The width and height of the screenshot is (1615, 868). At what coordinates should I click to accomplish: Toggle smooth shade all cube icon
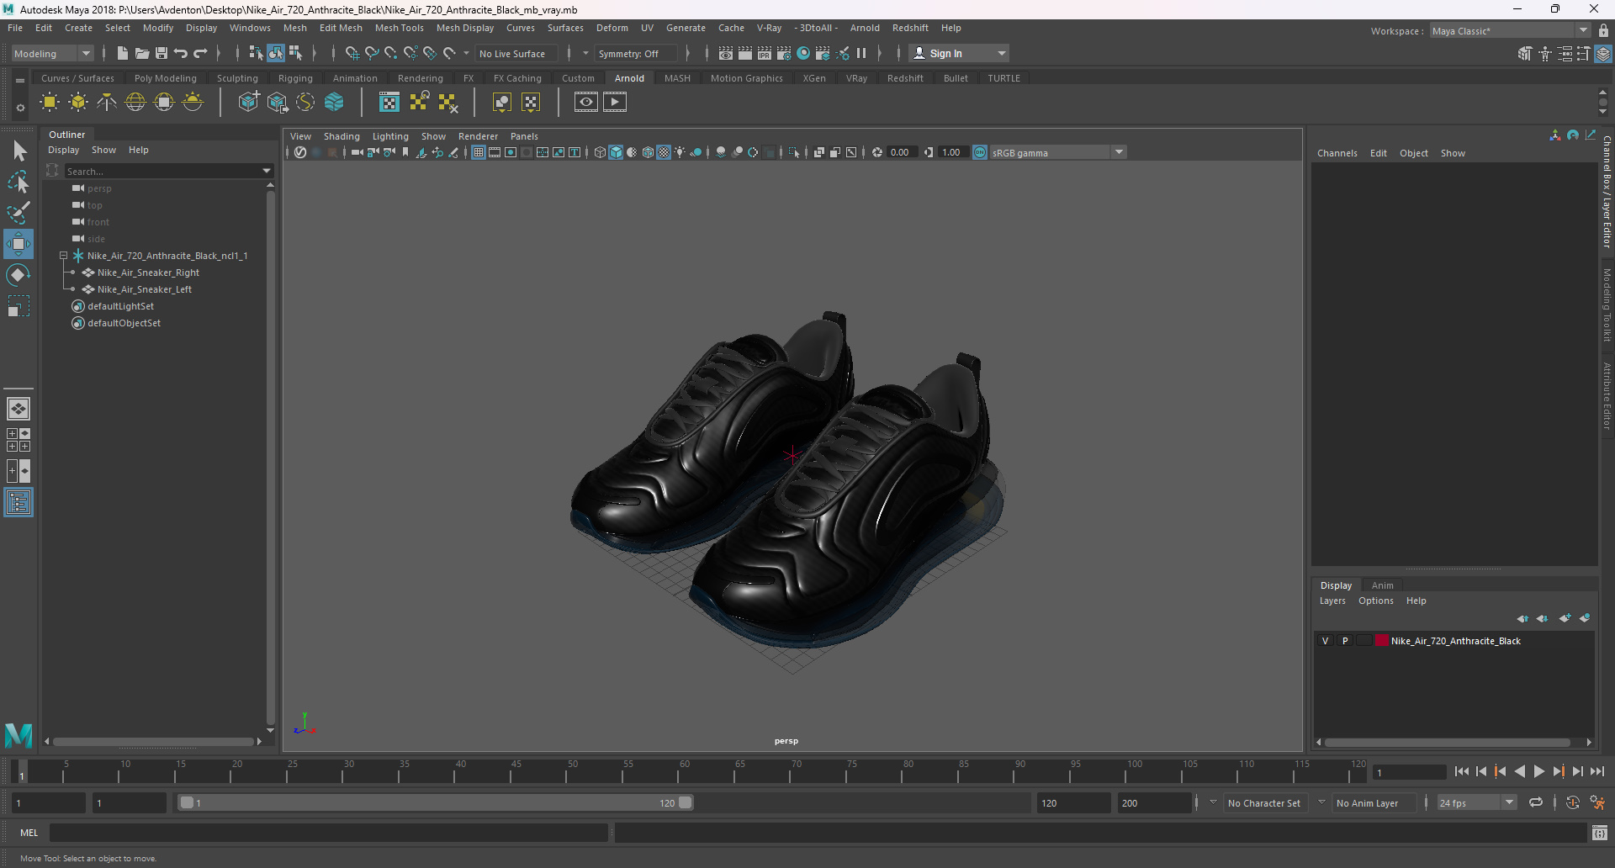pyautogui.click(x=616, y=152)
